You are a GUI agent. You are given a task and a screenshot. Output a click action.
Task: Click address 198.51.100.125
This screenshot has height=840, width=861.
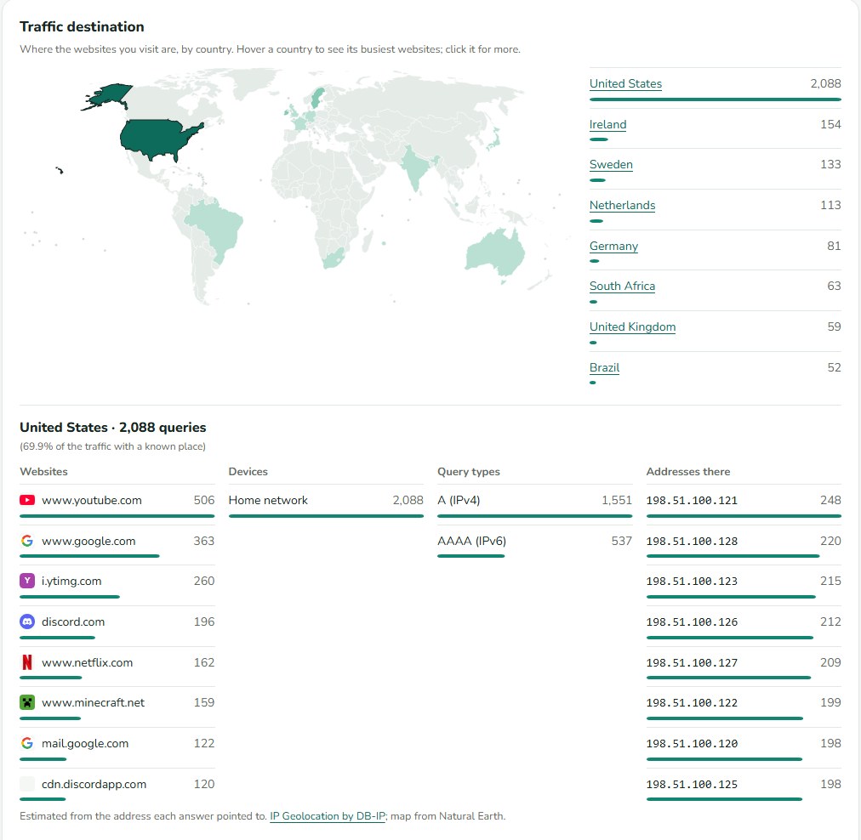[692, 784]
